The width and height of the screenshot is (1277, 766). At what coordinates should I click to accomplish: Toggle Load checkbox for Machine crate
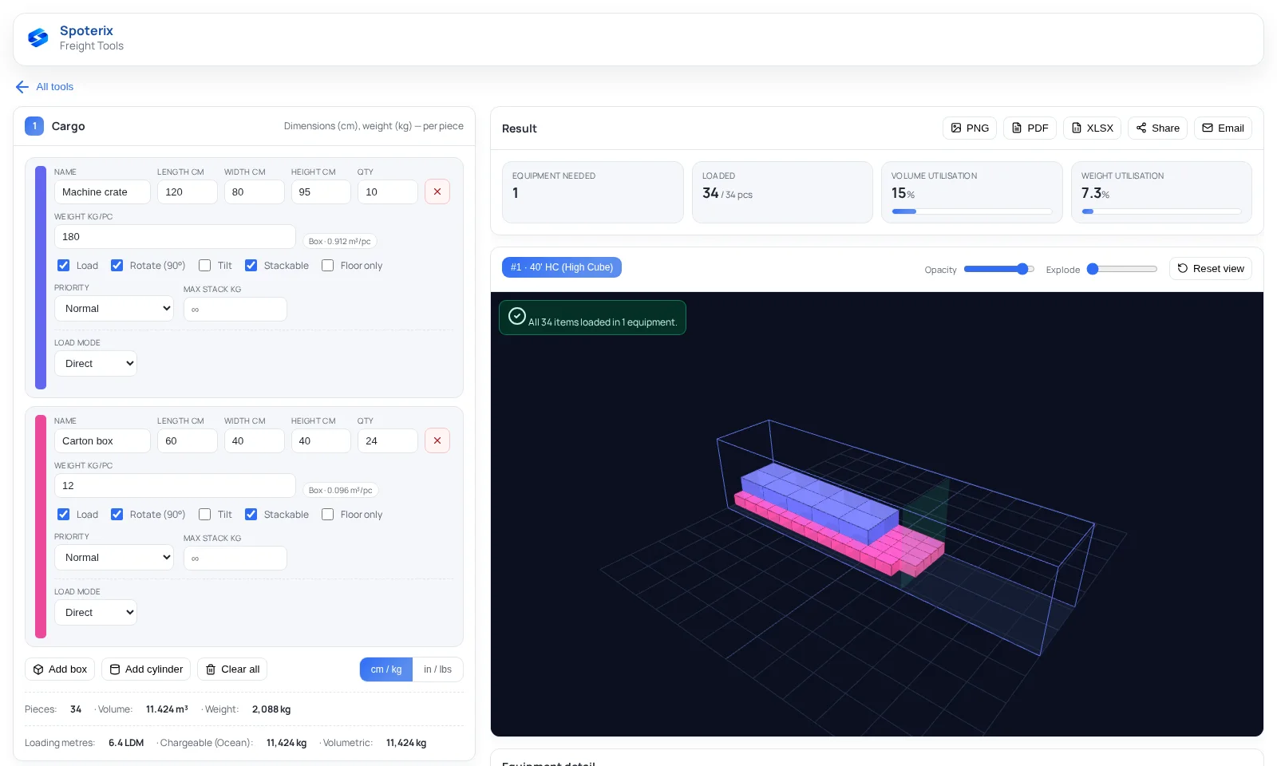[x=64, y=266]
